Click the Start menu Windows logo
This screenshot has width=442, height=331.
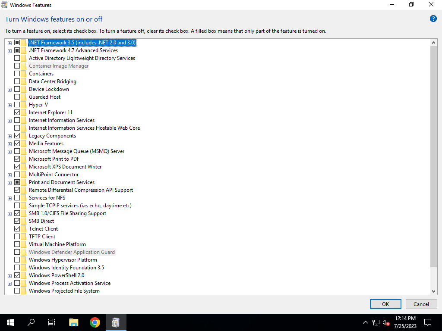pos(10,322)
